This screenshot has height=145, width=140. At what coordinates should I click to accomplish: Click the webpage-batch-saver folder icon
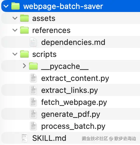tap(15, 6)
